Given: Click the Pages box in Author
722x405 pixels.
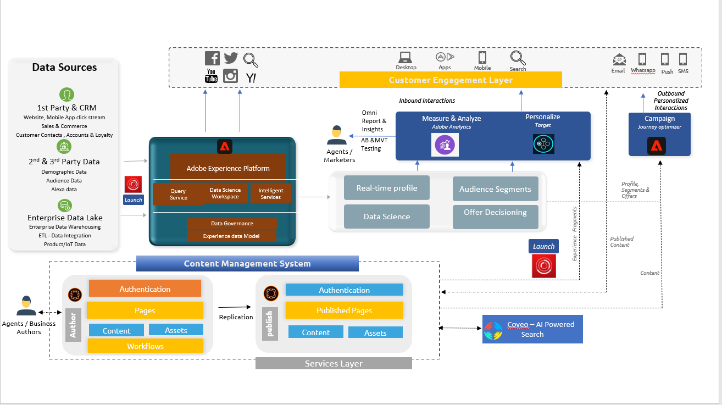Looking at the screenshot, I should pyautogui.click(x=145, y=310).
